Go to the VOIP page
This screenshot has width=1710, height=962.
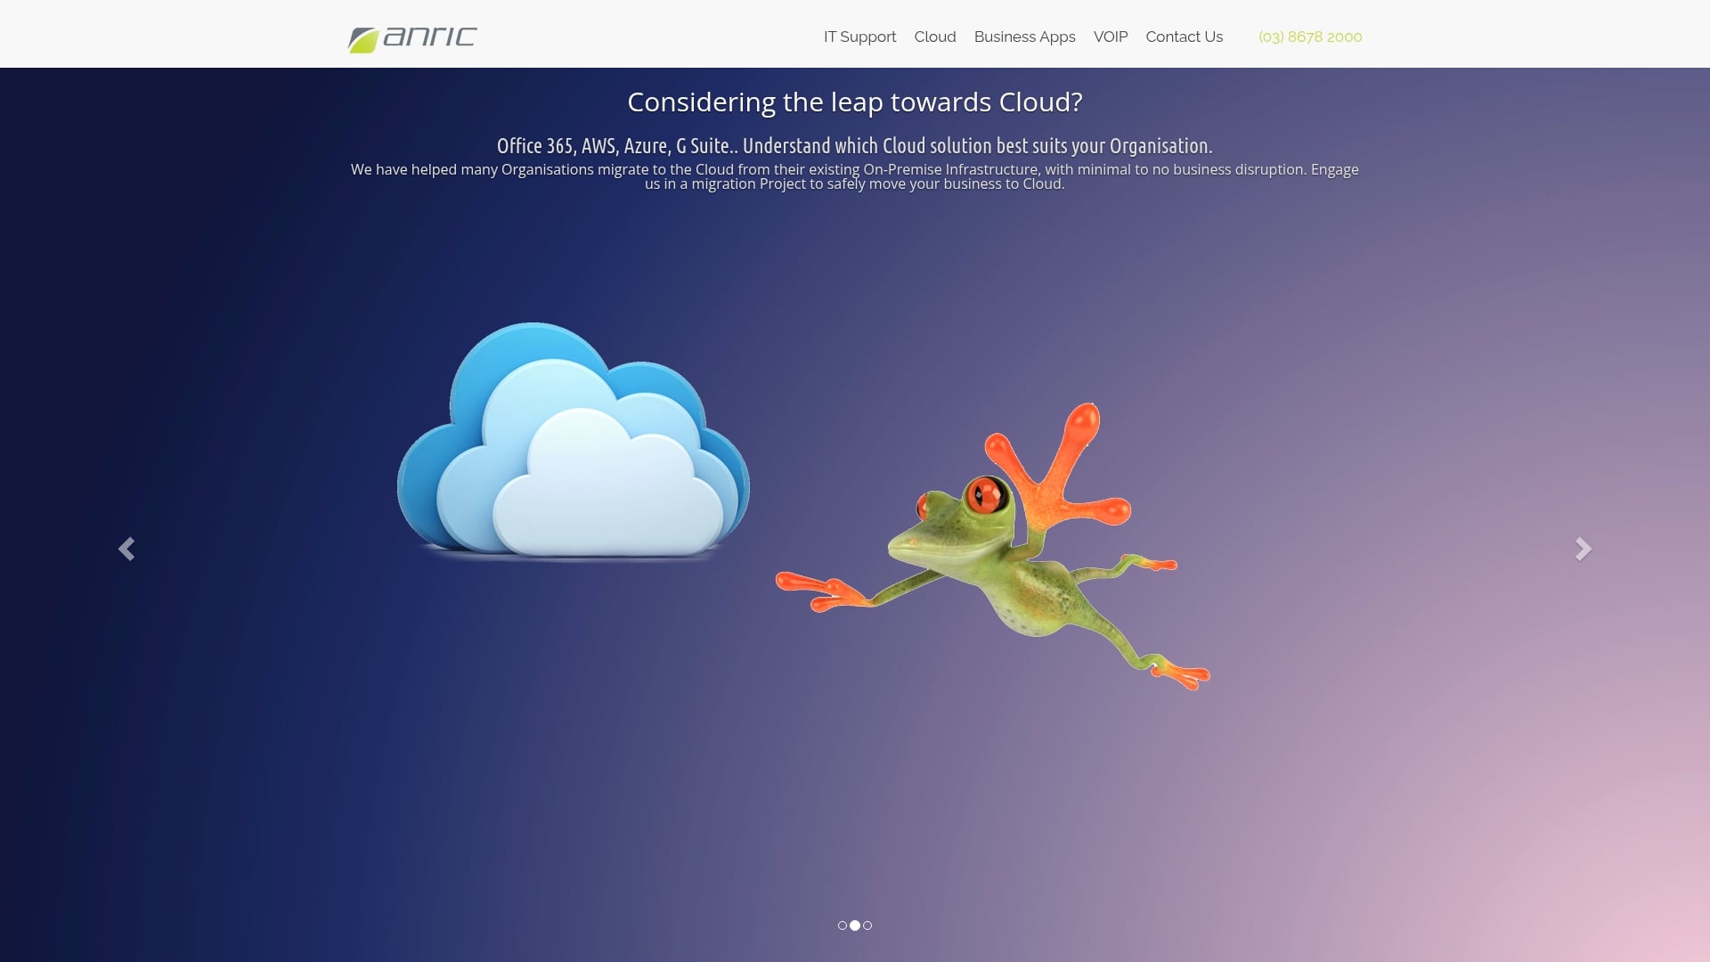coord(1110,37)
